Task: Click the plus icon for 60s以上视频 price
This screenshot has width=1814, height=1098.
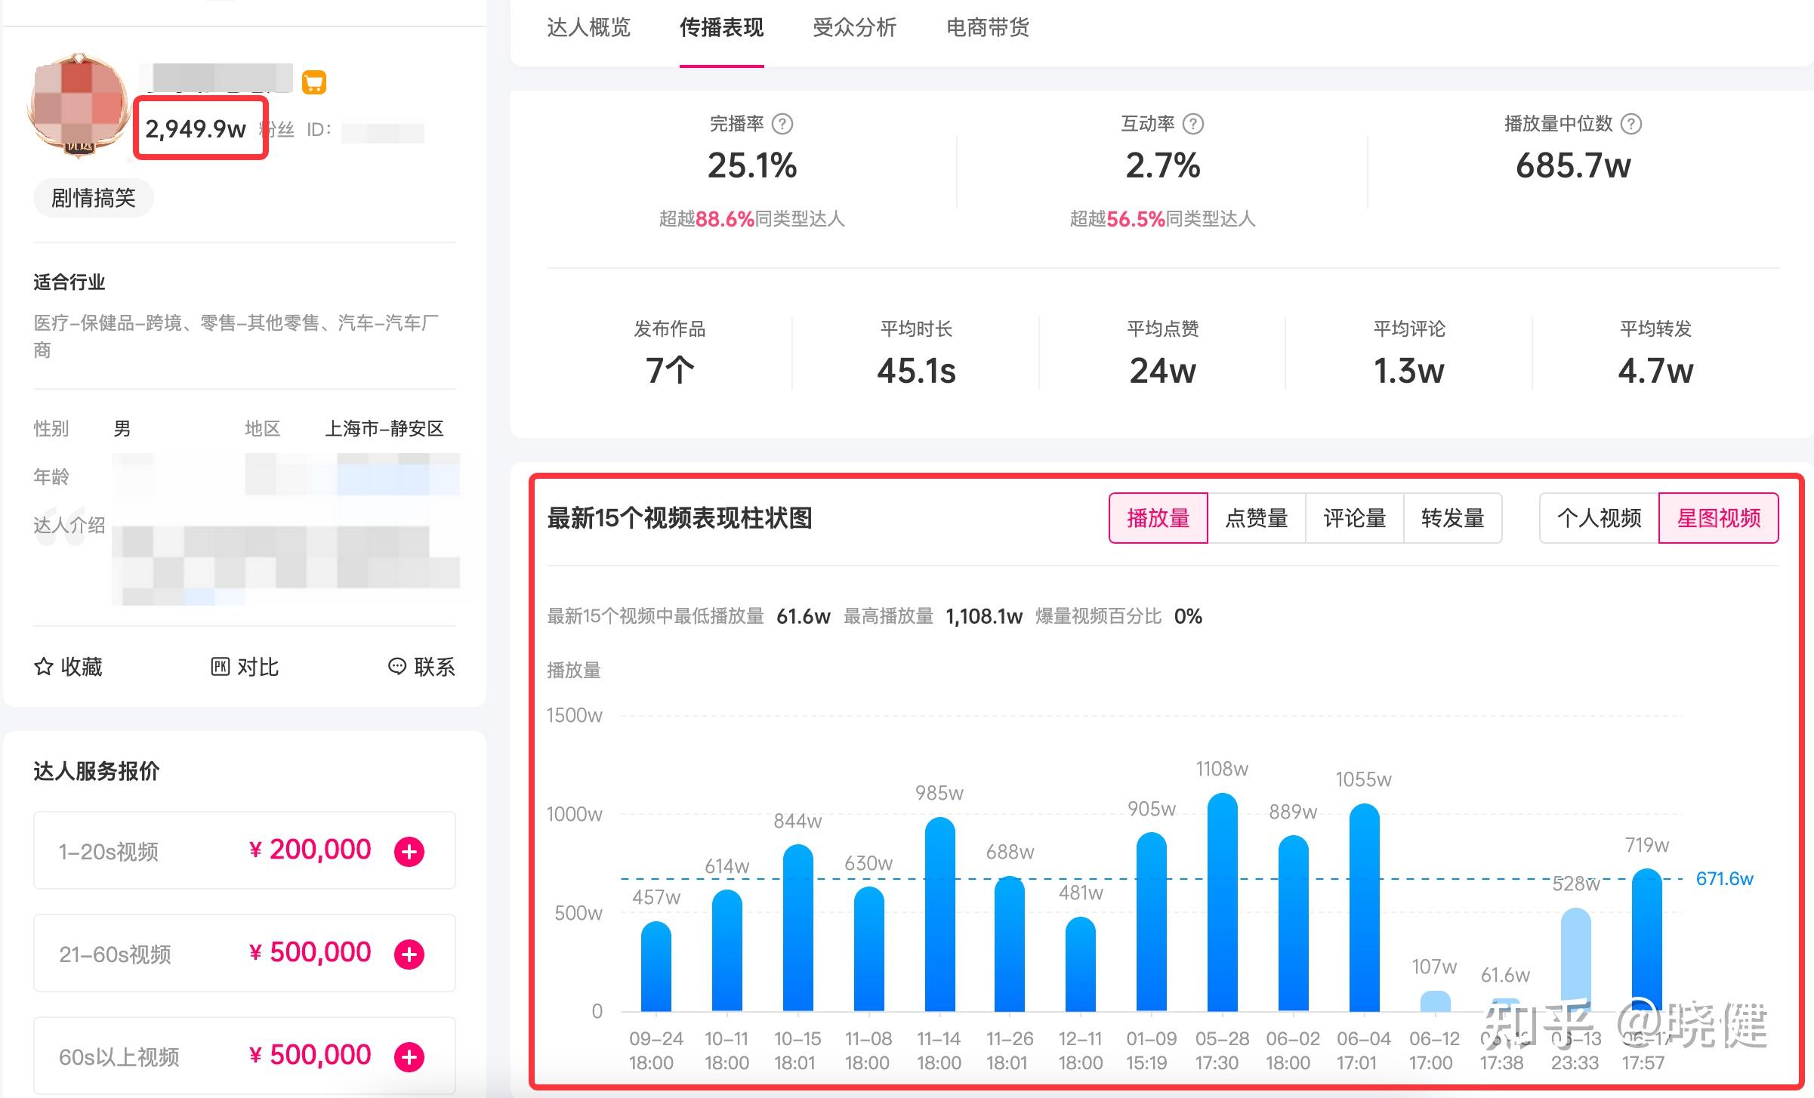Action: (x=409, y=1057)
